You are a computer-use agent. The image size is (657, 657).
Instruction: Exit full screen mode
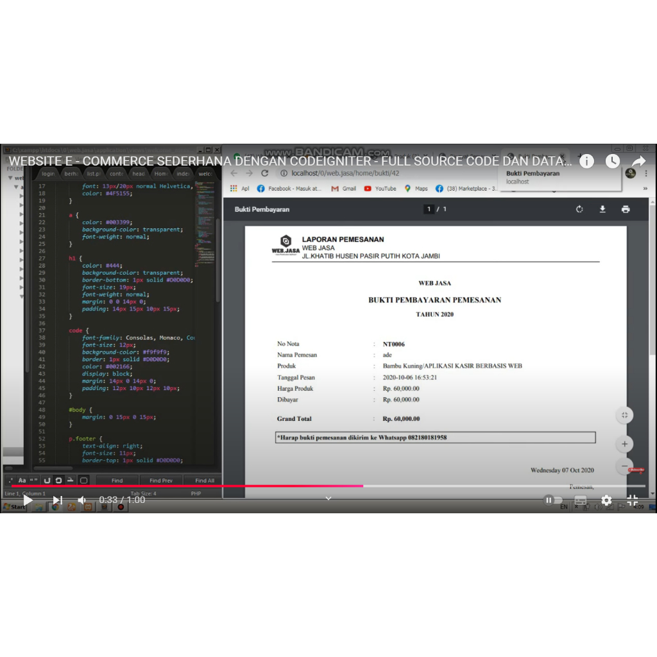pyautogui.click(x=632, y=500)
